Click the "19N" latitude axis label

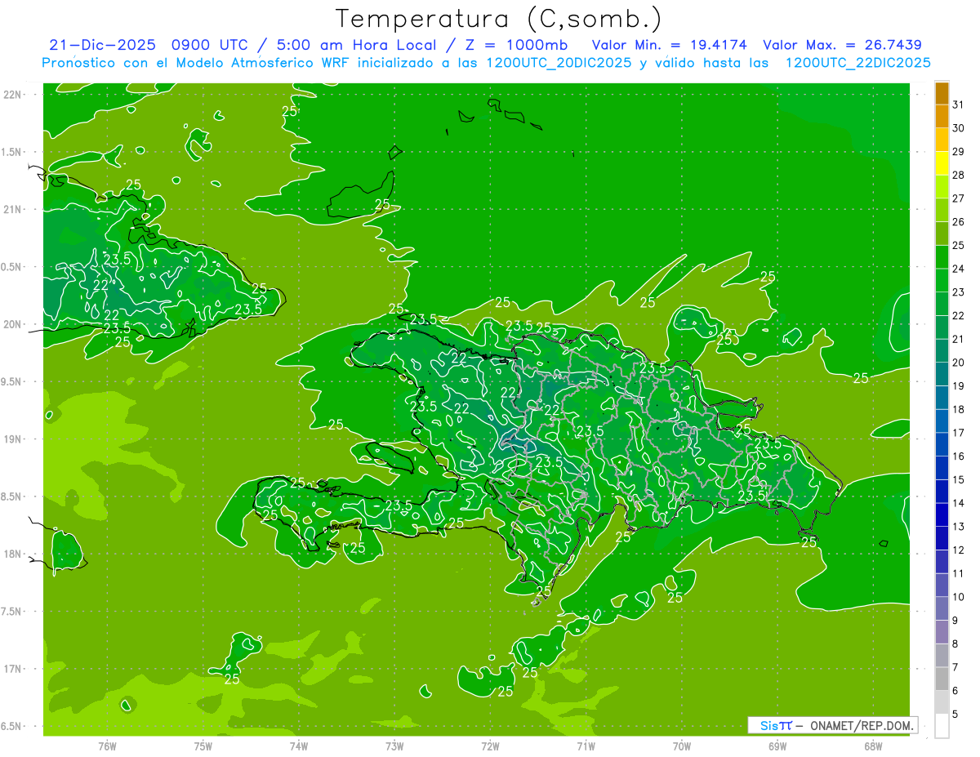point(13,439)
